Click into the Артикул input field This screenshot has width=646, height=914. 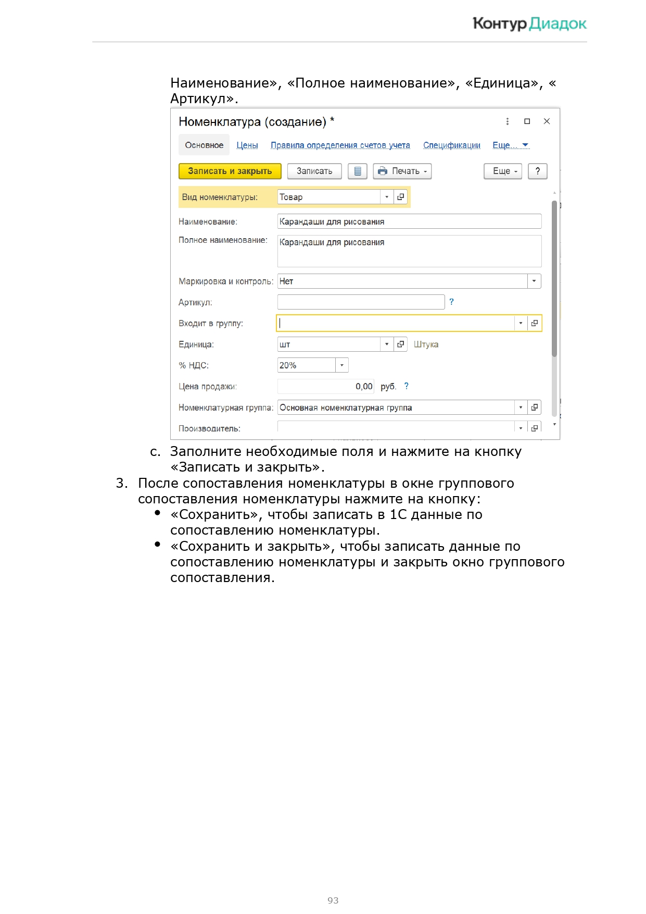[x=361, y=302]
